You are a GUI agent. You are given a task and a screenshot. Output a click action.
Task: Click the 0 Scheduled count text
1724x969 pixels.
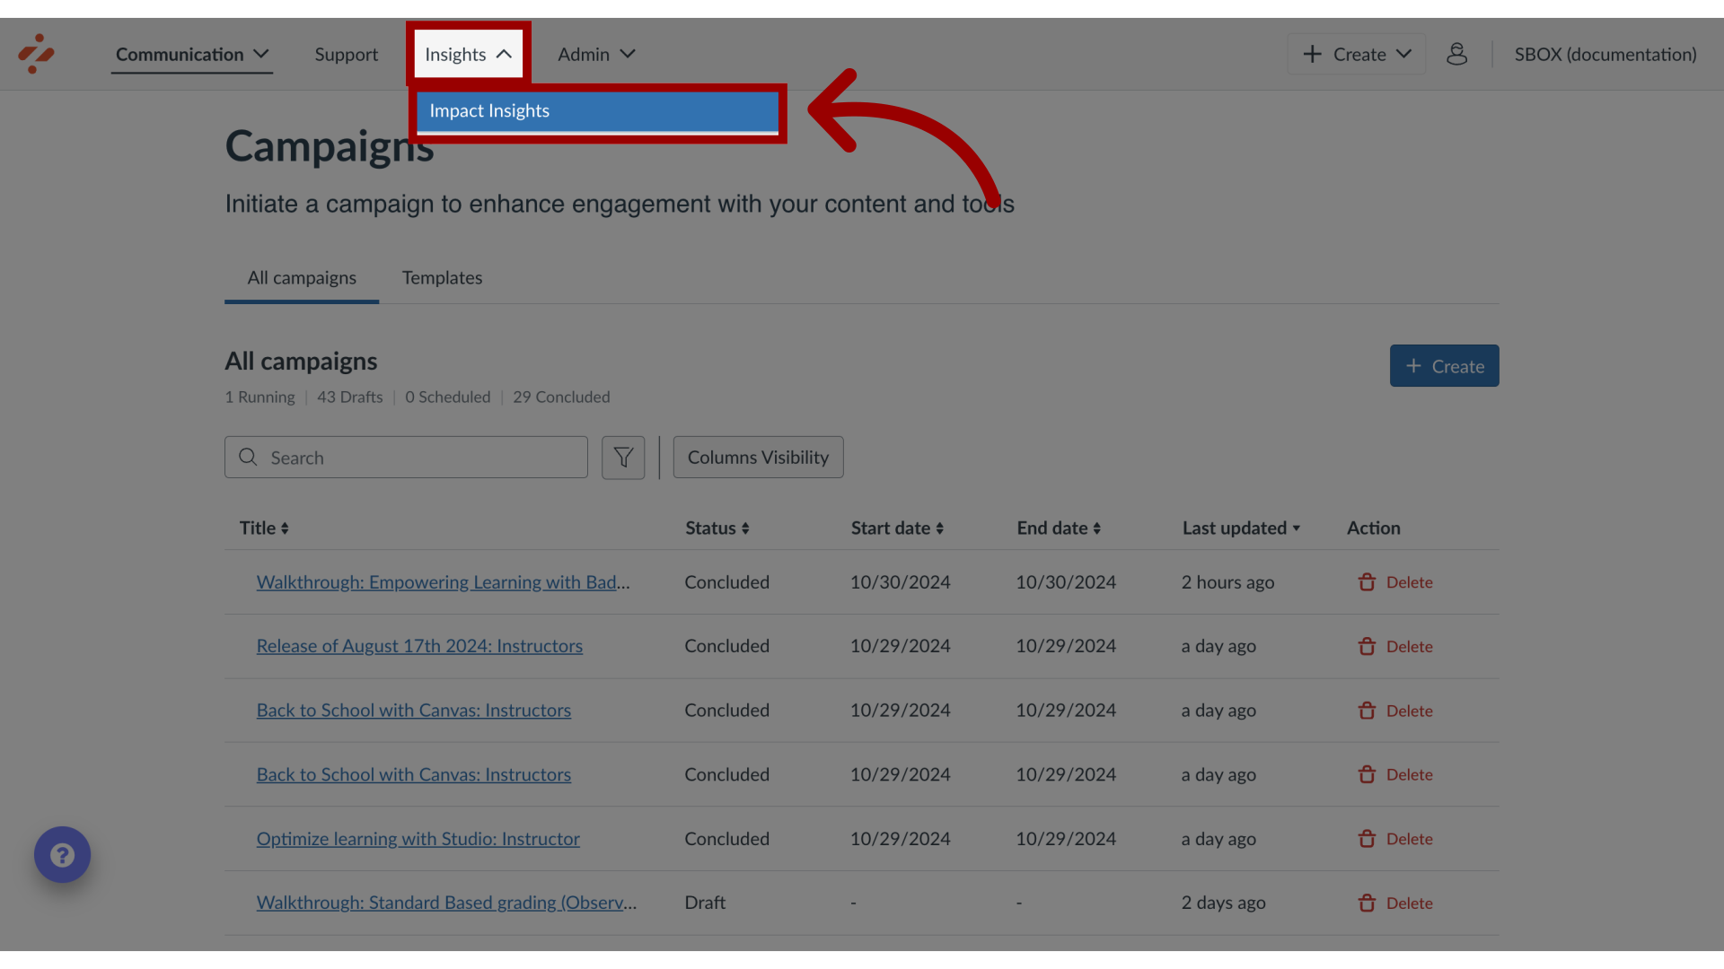(x=447, y=397)
